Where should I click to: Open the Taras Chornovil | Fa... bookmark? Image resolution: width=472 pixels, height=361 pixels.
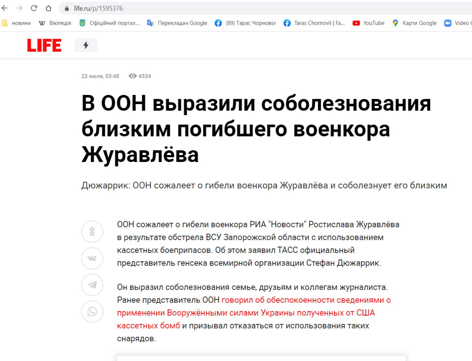314,23
